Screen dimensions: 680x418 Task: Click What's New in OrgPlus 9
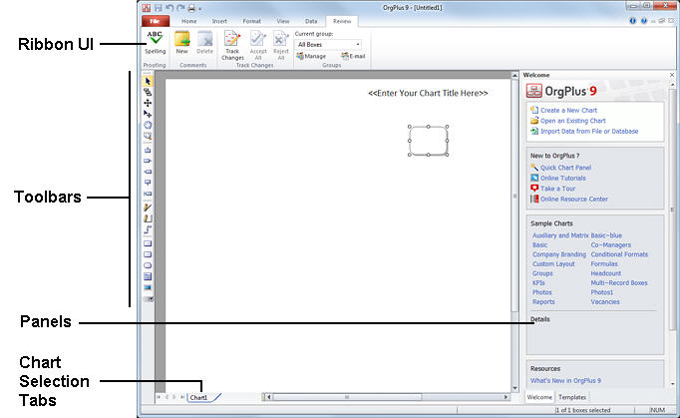pos(565,381)
